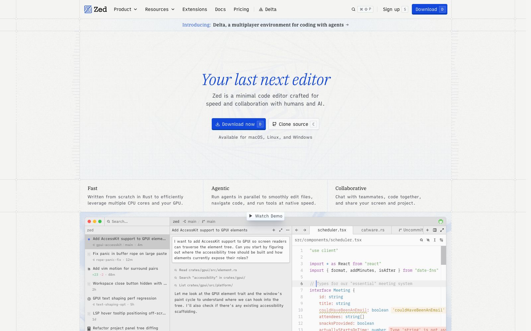The image size is (531, 331).
Task: Click the Search "accessibility" in crates/gpui/ tool call
Action: [210, 278]
